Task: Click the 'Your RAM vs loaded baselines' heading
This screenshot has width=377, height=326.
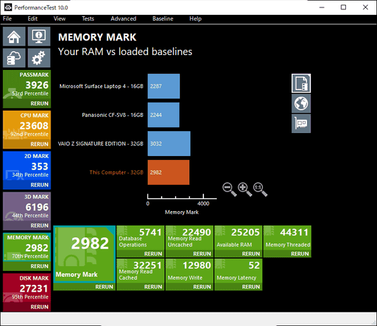Action: [125, 52]
